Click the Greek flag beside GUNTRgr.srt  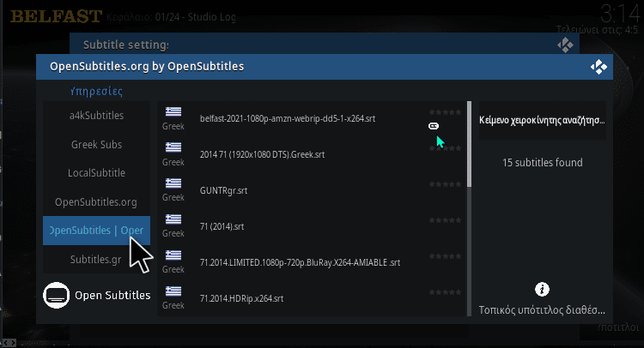click(173, 183)
